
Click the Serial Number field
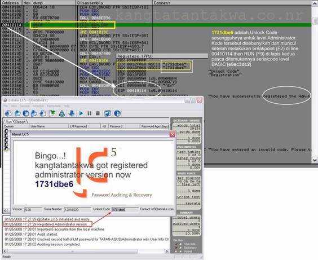[x=77, y=209]
